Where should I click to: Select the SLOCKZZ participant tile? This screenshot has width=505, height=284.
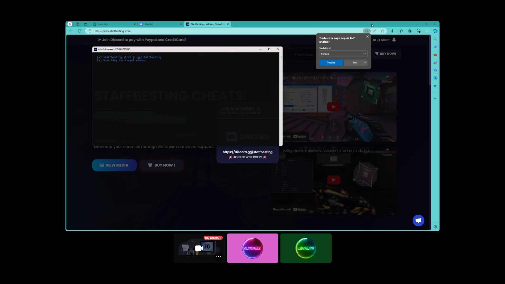tap(252, 248)
